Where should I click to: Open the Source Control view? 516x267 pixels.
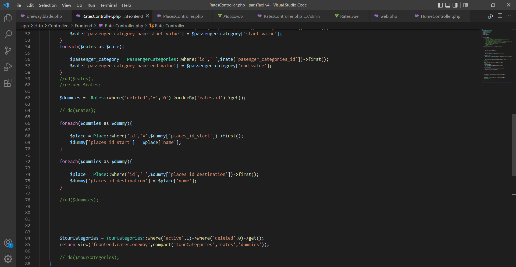8,51
